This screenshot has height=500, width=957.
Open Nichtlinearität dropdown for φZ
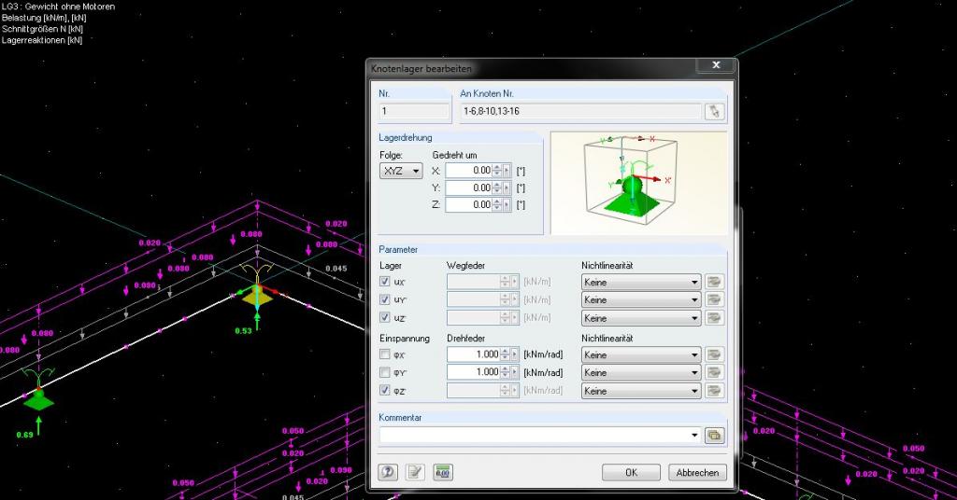click(x=641, y=390)
